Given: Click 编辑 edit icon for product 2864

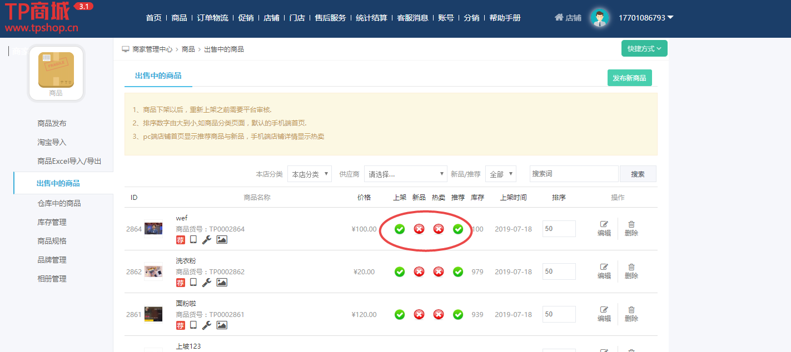Looking at the screenshot, I should pos(604,228).
